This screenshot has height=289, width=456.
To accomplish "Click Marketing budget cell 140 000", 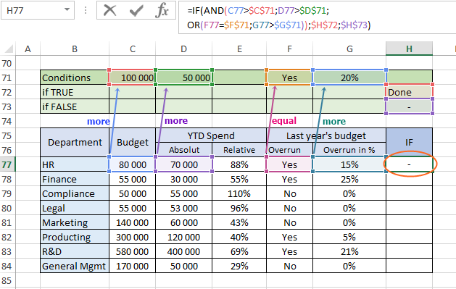I will (x=133, y=223).
